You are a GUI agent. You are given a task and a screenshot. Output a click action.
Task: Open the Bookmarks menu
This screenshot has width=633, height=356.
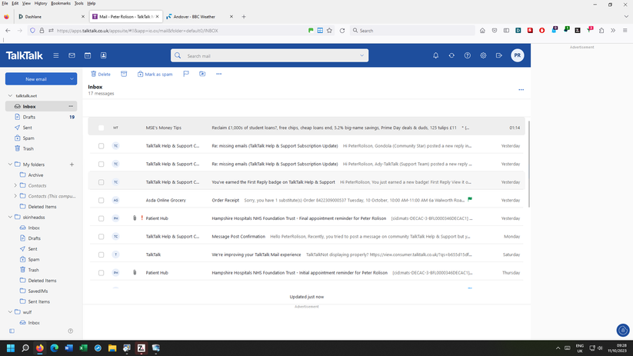(60, 3)
